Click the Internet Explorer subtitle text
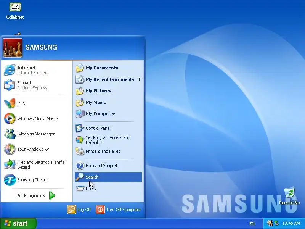The width and height of the screenshot is (305, 229). [33, 73]
